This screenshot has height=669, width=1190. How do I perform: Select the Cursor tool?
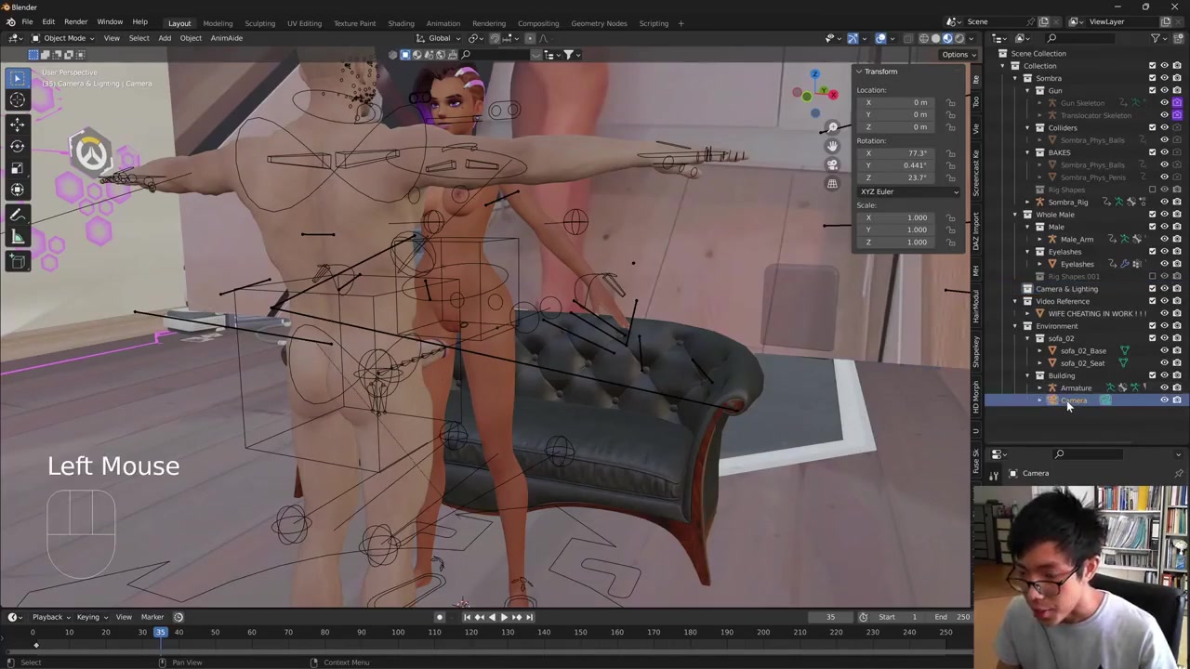click(17, 100)
